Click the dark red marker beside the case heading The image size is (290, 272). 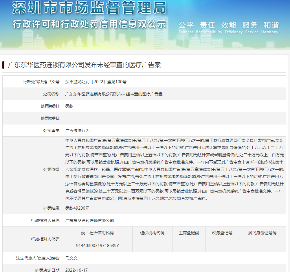(x=3, y=65)
